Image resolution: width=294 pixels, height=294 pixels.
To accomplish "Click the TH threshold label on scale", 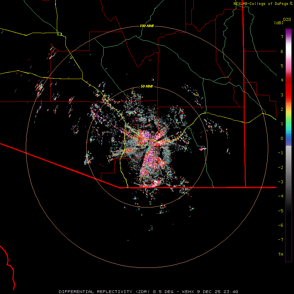I will pyautogui.click(x=281, y=254).
